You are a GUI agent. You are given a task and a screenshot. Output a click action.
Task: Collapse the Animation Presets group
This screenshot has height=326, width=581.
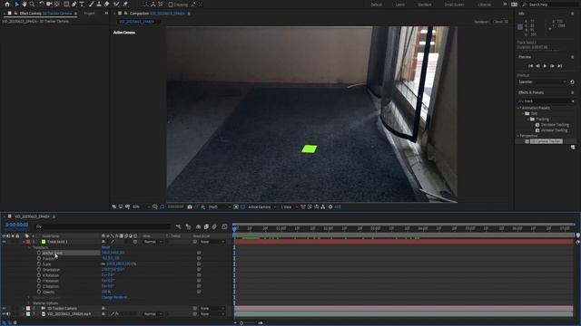(518, 108)
